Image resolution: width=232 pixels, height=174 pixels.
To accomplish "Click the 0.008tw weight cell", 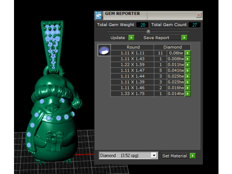I will tap(176, 59).
